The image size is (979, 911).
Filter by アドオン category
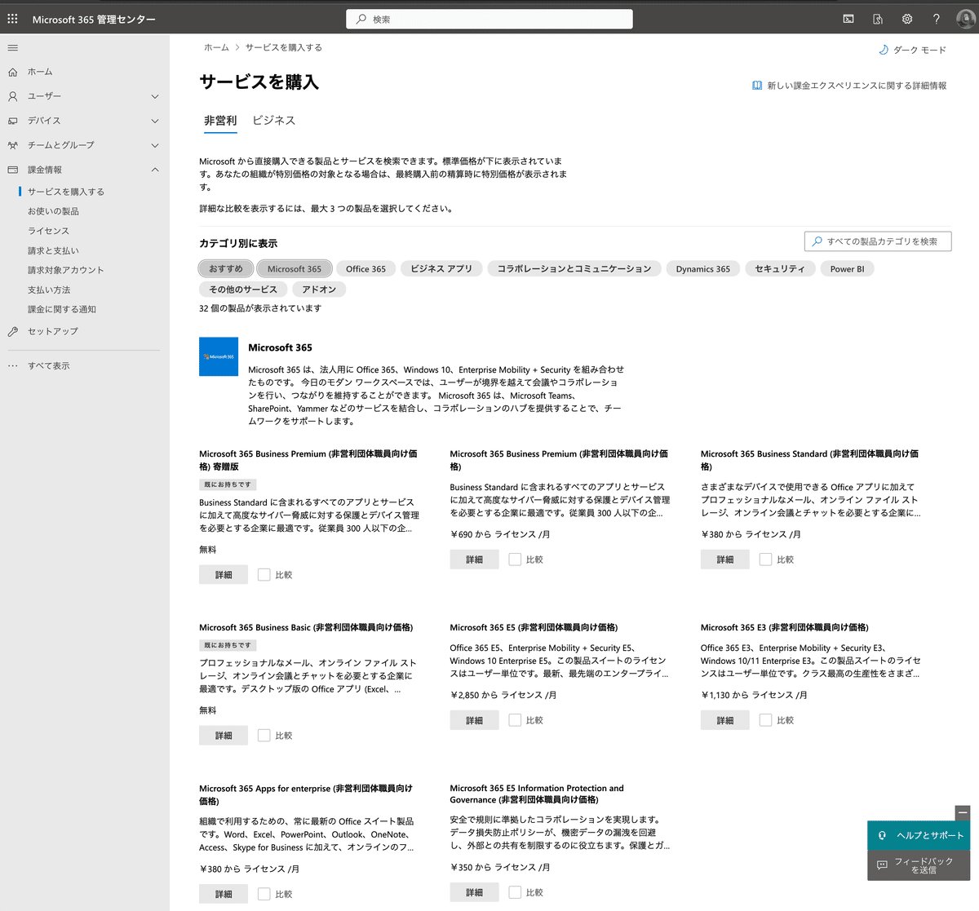319,289
